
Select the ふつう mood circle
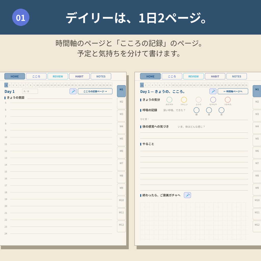(x=198, y=100)
